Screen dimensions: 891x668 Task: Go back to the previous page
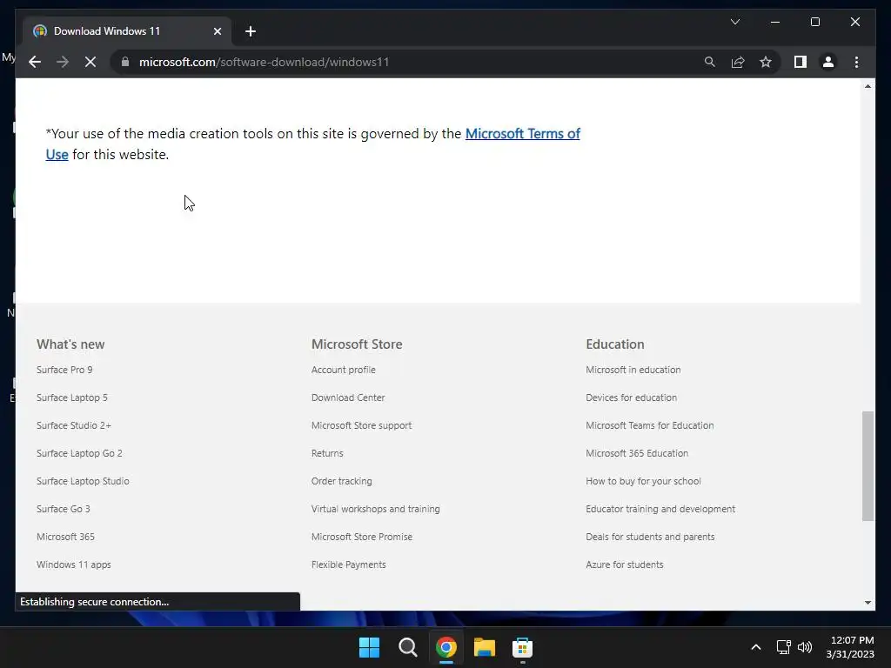click(x=35, y=62)
